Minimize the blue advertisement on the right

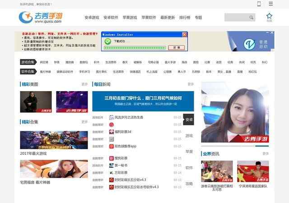(x=267, y=32)
